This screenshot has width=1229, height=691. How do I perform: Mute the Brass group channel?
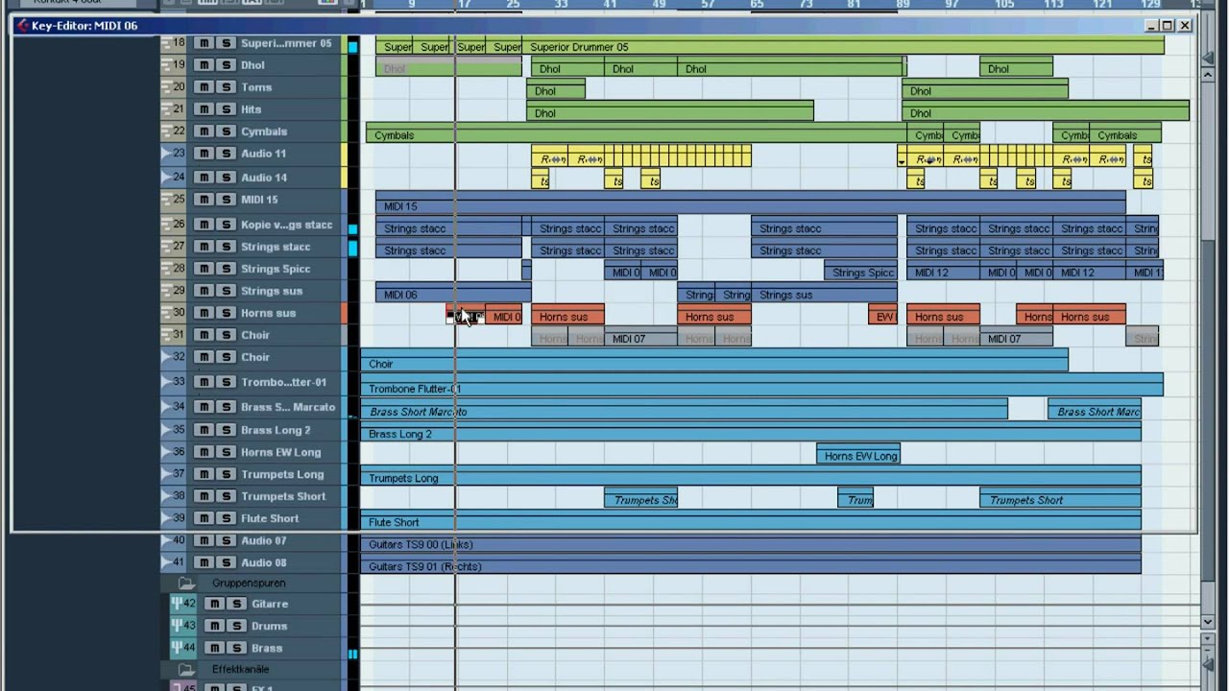point(214,648)
